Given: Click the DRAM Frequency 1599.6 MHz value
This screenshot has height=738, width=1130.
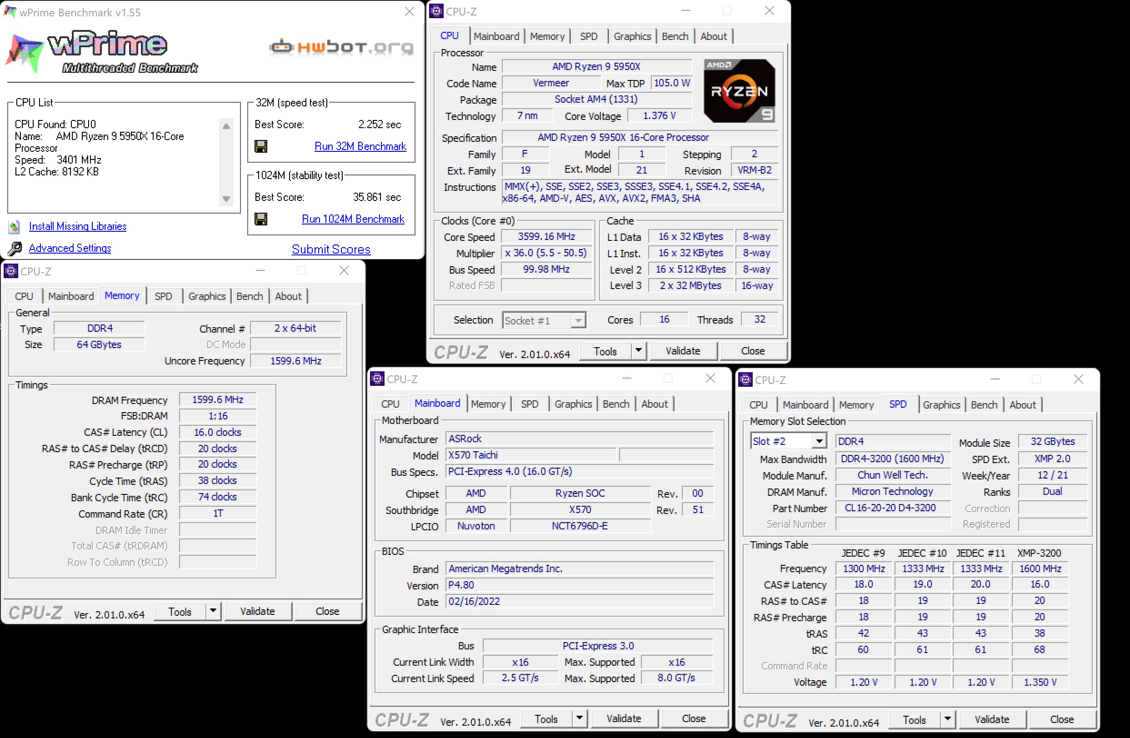Looking at the screenshot, I should click(x=217, y=399).
